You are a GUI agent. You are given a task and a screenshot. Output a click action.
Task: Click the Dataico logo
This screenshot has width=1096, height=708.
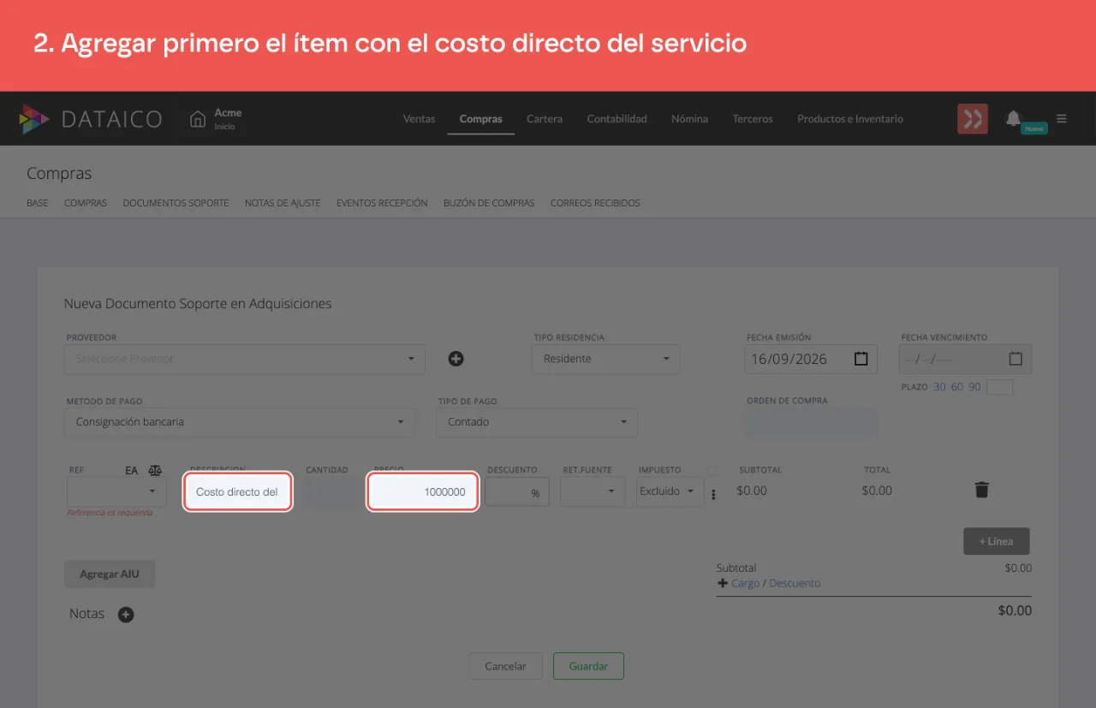[x=90, y=119]
